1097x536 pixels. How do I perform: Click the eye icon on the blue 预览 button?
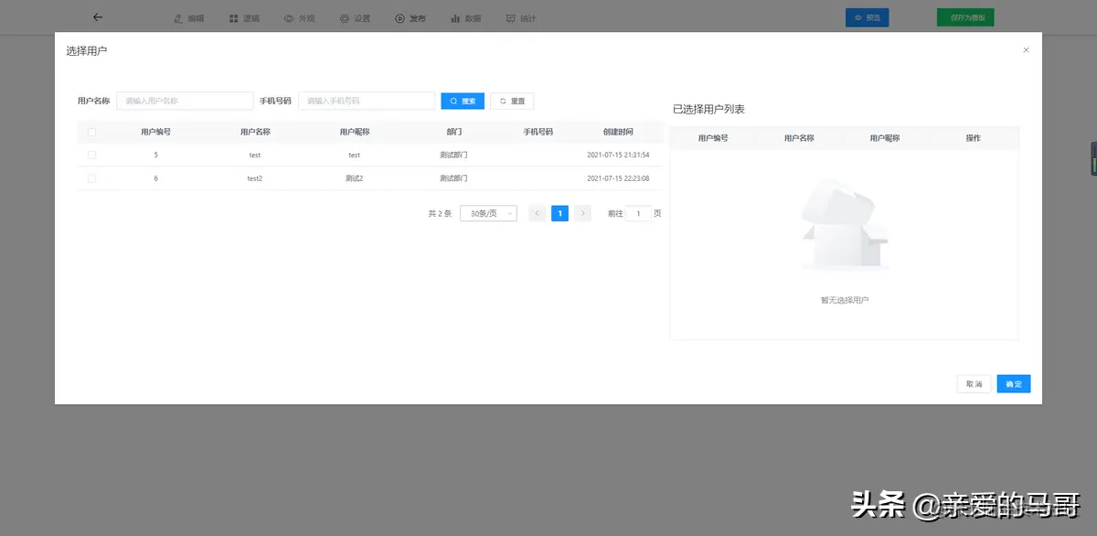tap(856, 16)
